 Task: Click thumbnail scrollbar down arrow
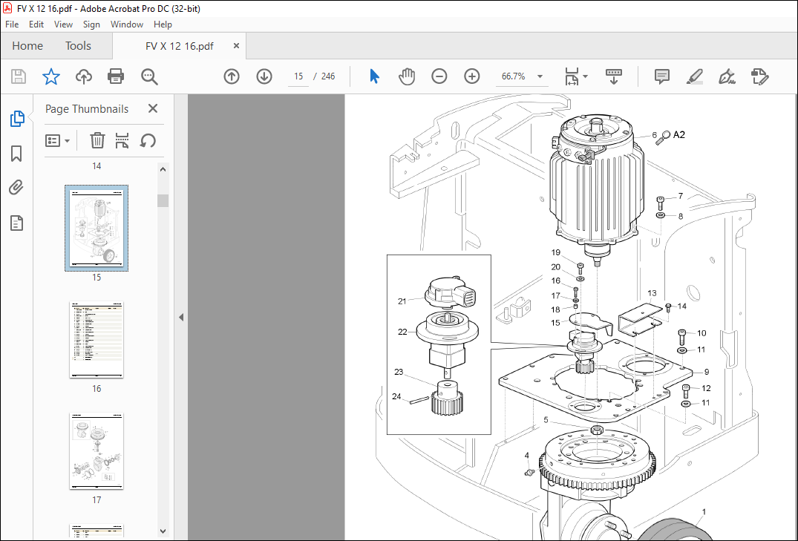click(x=163, y=531)
